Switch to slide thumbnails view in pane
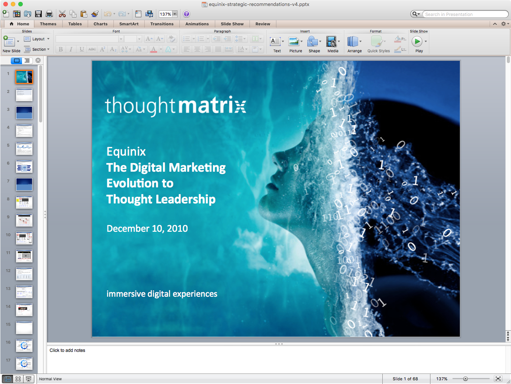Viewport: 511px width, 384px height. (x=16, y=60)
